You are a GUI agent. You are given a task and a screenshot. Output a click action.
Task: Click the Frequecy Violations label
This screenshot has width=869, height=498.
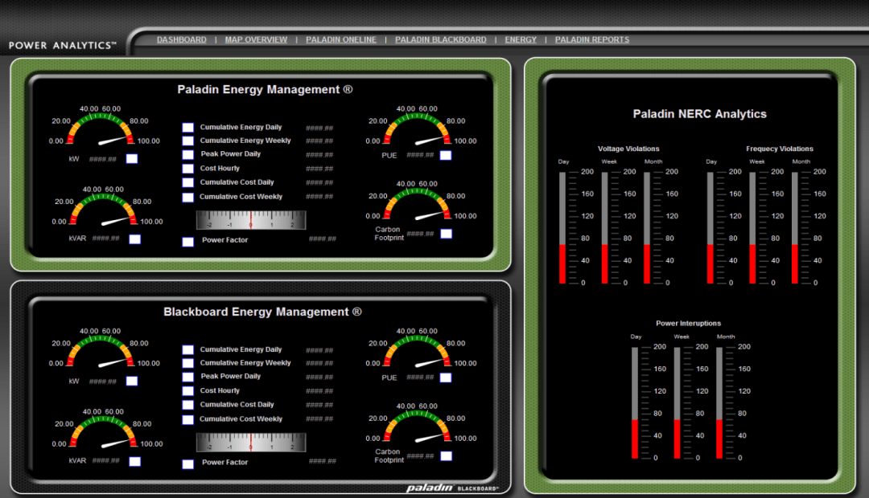(x=780, y=149)
